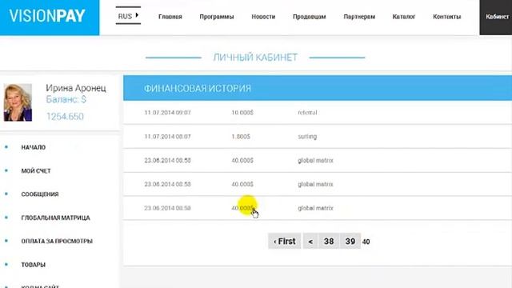Click the date 11.07.2014 in surfing row

click(167, 137)
